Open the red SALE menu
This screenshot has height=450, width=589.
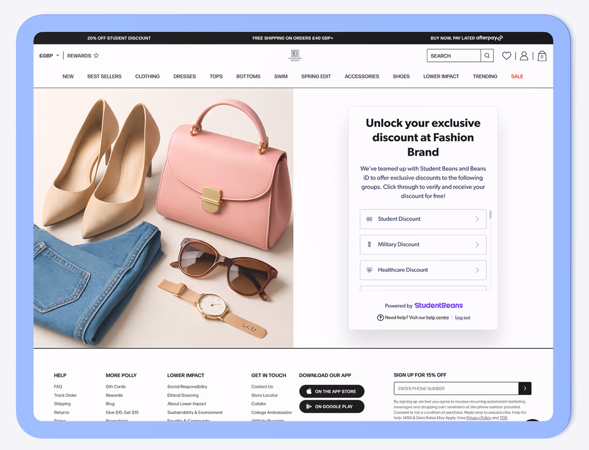click(517, 76)
